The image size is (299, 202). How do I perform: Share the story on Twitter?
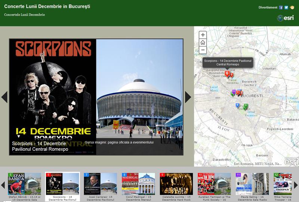click(x=286, y=7)
